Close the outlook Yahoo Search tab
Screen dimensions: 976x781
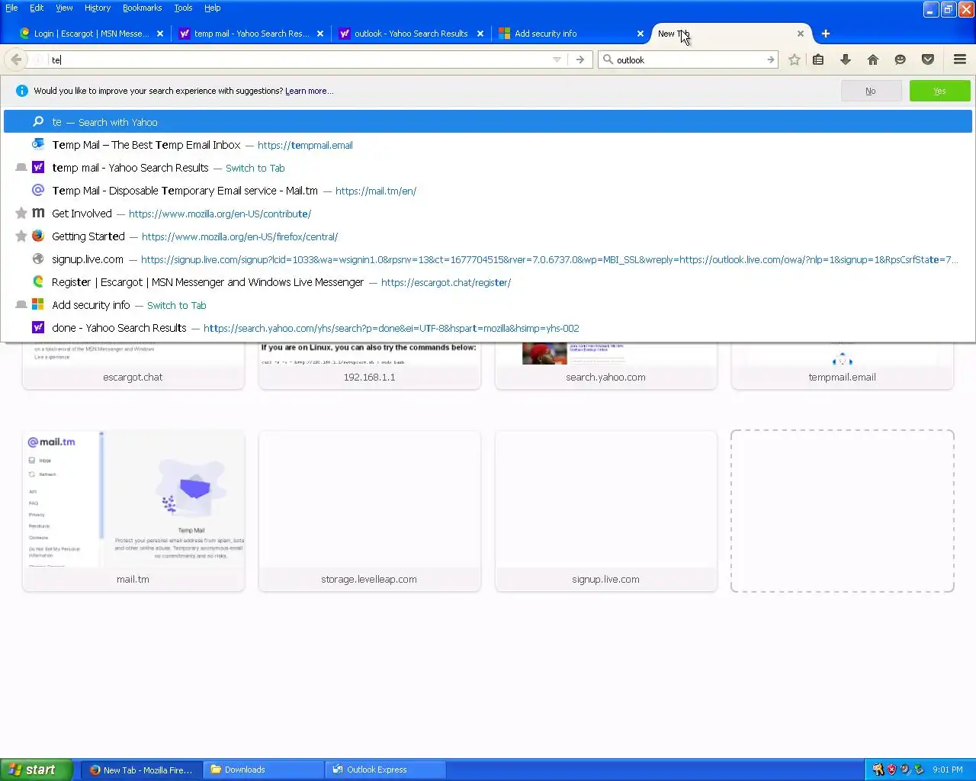coord(480,34)
